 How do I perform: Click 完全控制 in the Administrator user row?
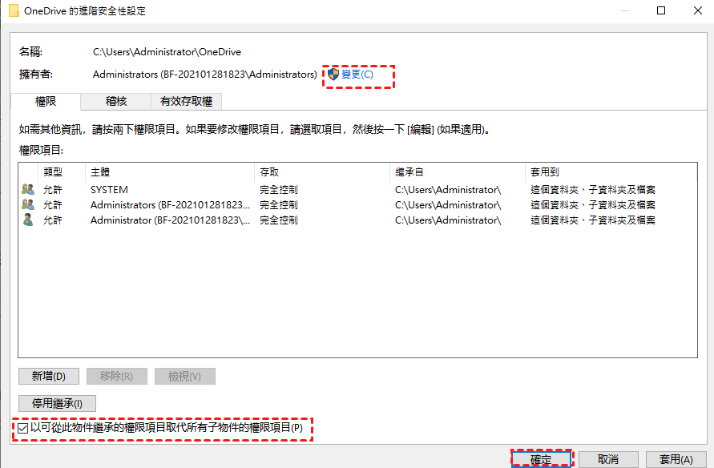(x=279, y=220)
